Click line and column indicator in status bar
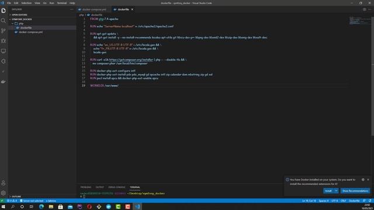Screen dimensions: 374x210 pos(309,201)
